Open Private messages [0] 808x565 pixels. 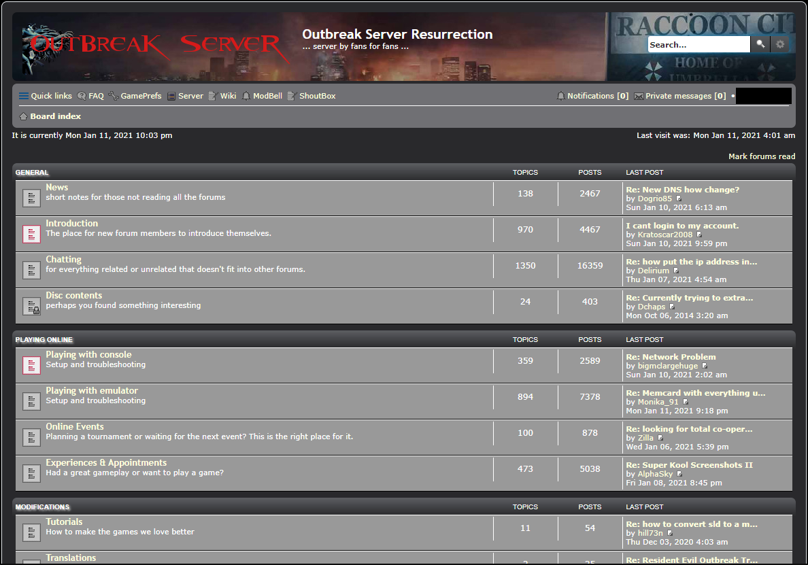pyautogui.click(x=680, y=96)
